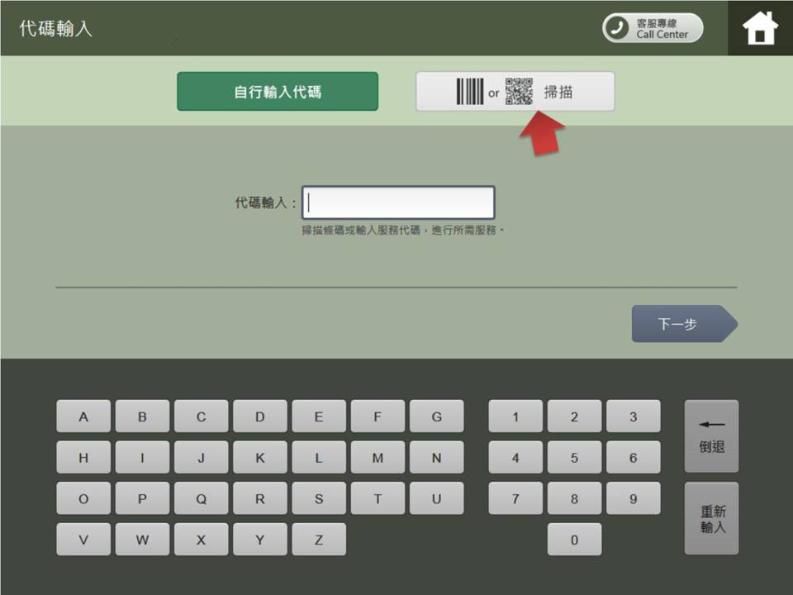
Task: Tap the letter M key
Action: (x=378, y=457)
